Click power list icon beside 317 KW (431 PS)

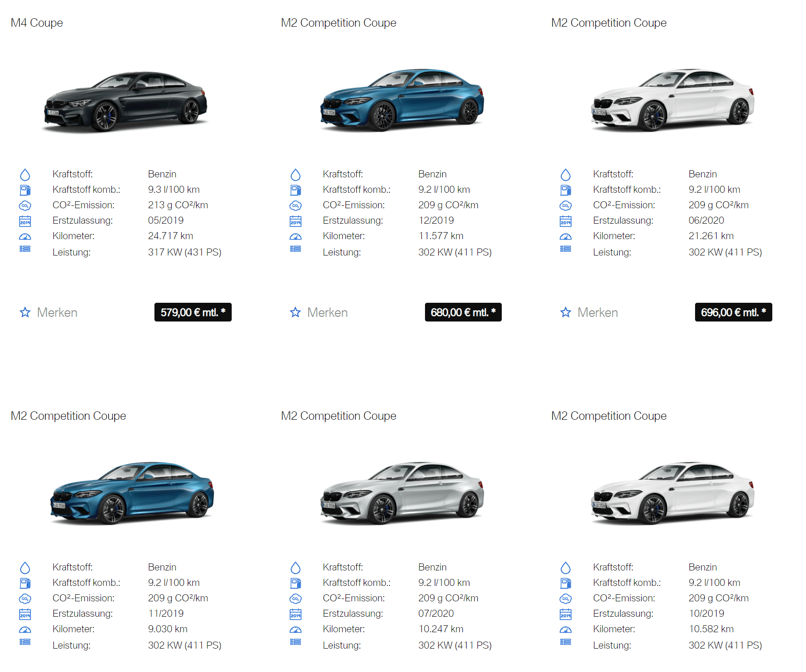point(25,249)
